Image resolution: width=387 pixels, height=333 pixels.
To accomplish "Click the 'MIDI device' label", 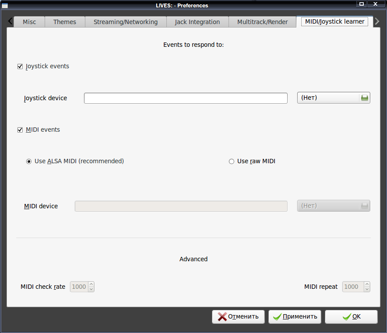I will coord(41,206).
